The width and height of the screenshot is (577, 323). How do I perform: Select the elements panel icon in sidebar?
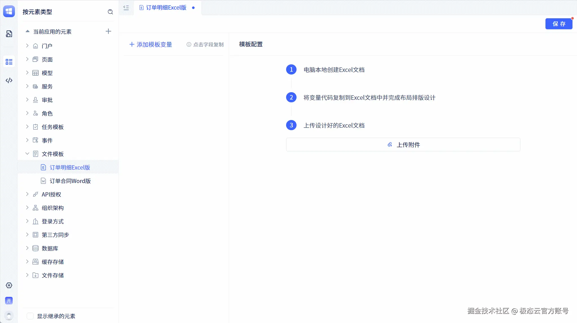[x=9, y=62]
